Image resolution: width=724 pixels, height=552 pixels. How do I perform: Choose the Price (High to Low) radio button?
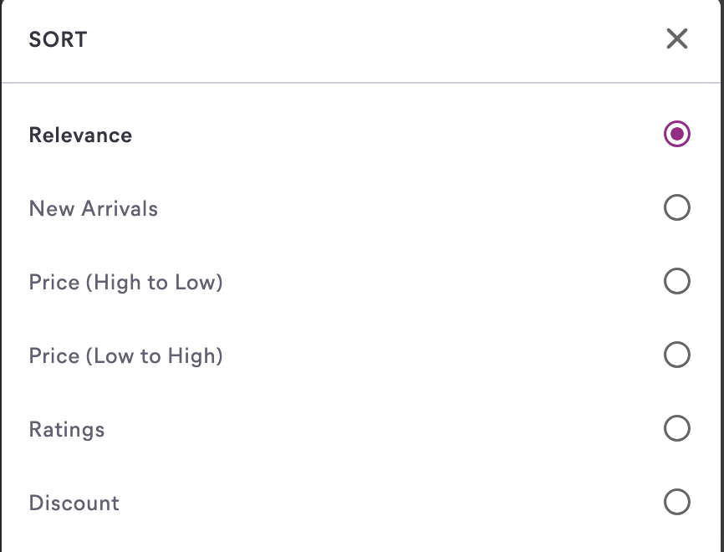tap(676, 281)
